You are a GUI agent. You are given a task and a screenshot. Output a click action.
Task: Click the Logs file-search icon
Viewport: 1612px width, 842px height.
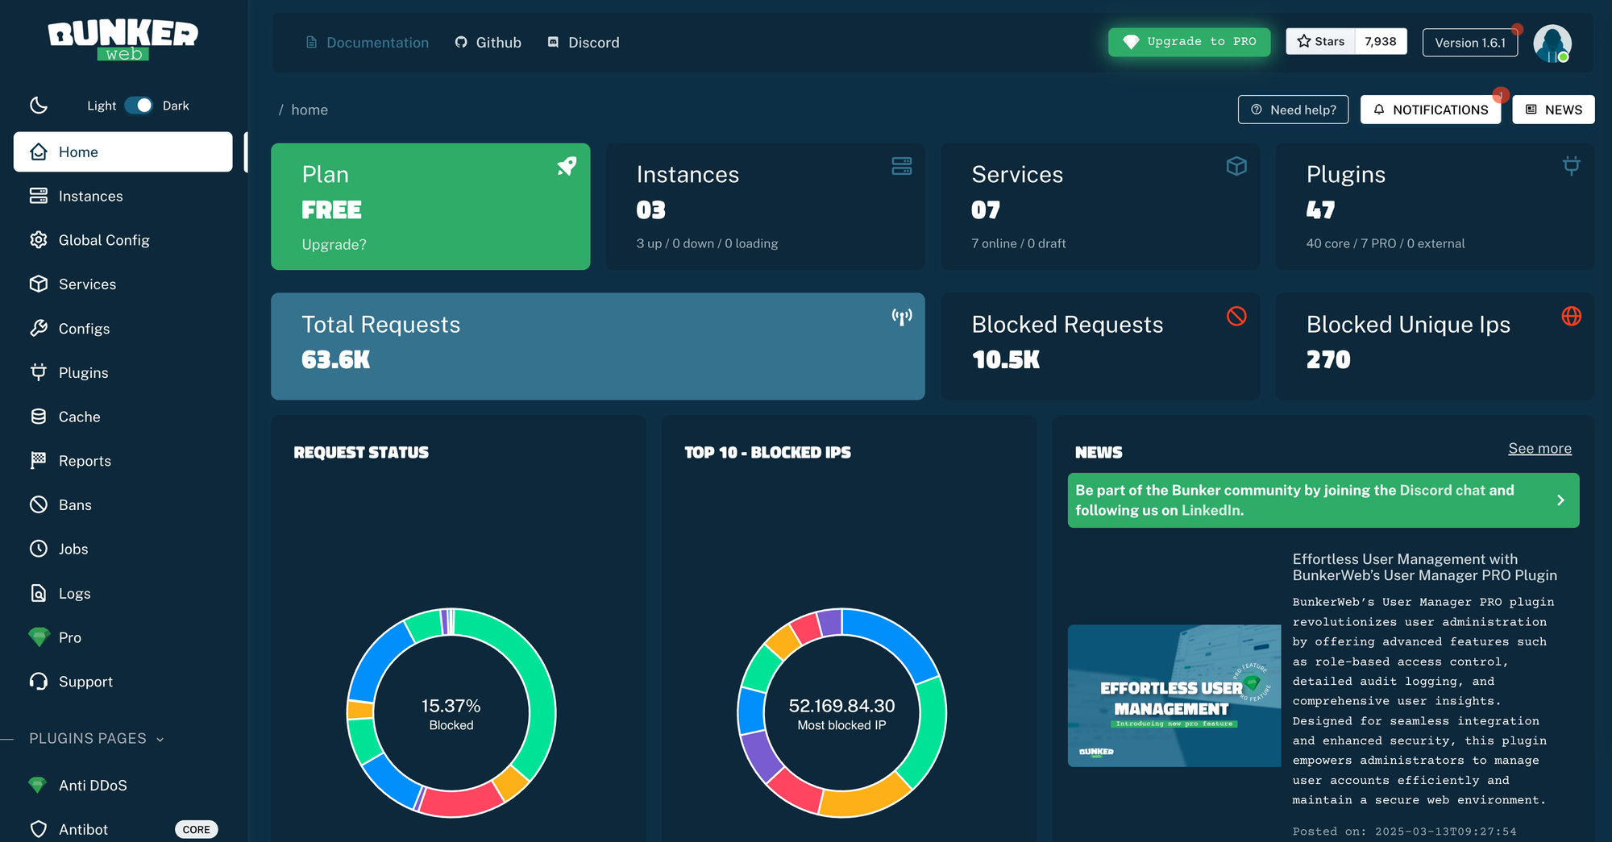pos(39,593)
